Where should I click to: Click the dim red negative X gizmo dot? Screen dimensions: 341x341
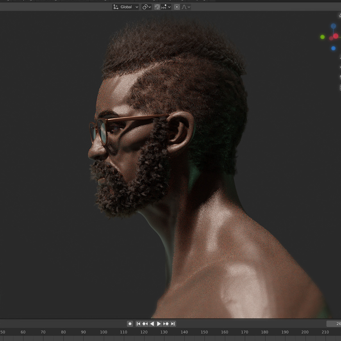pos(331,38)
